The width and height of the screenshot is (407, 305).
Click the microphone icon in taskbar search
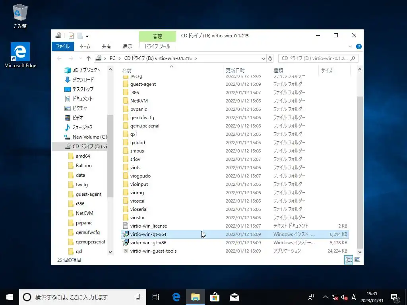pyautogui.click(x=138, y=297)
